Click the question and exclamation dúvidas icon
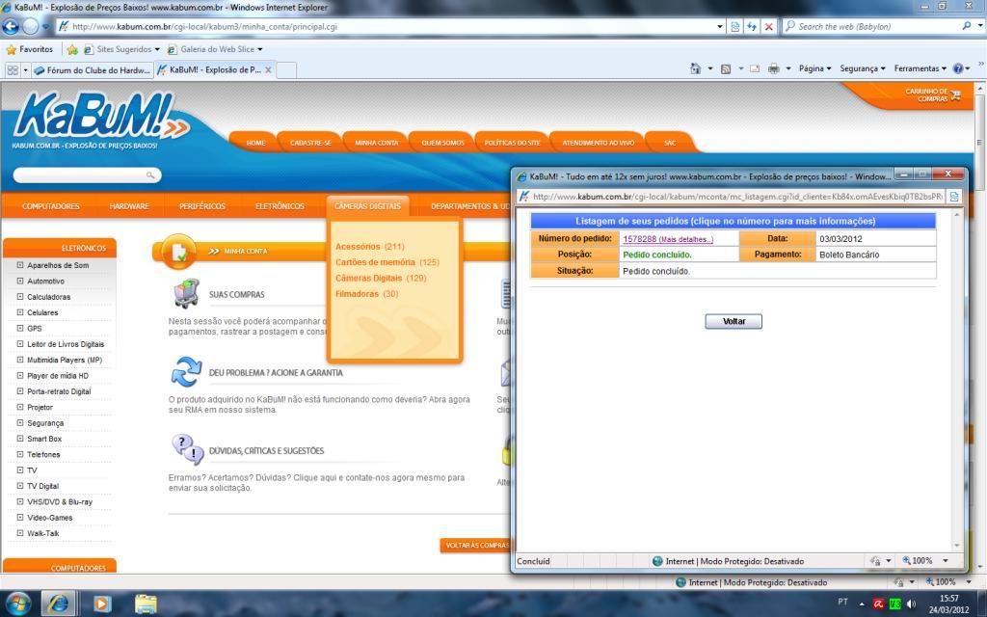Screen dimensions: 987x617 point(188,449)
